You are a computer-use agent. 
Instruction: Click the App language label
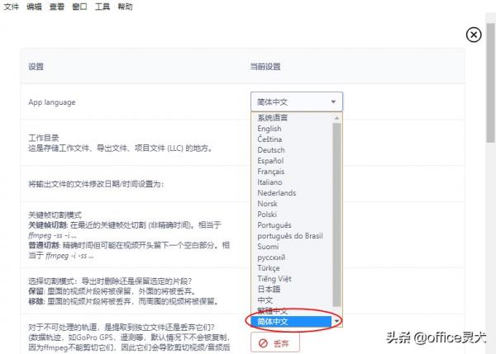pos(52,102)
